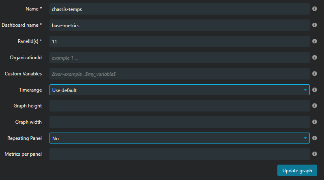Click info icon beside Graph height
Viewport: 324px width, 180px height.
(315, 105)
